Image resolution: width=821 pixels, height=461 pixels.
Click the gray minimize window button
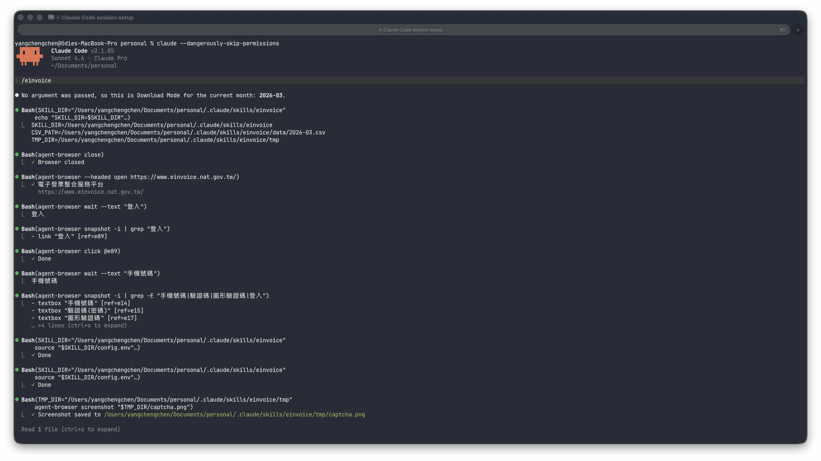30,17
